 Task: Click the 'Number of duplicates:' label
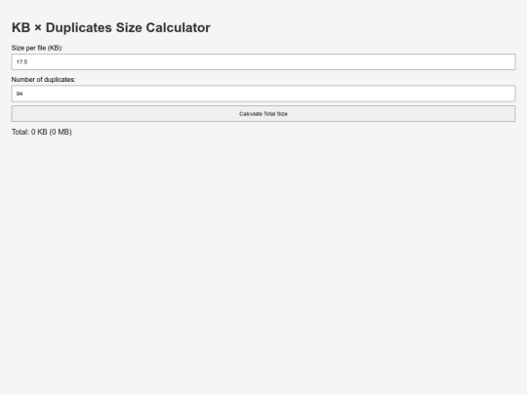point(43,80)
